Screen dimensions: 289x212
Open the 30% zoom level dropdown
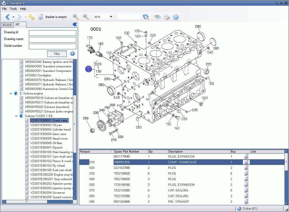pyautogui.click(x=111, y=17)
